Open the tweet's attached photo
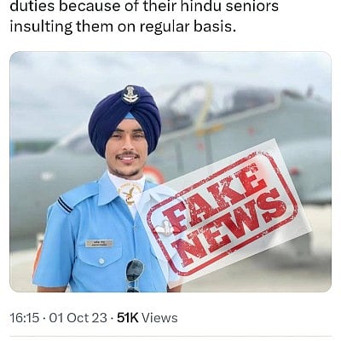The width and height of the screenshot is (341, 341). click(x=170, y=172)
